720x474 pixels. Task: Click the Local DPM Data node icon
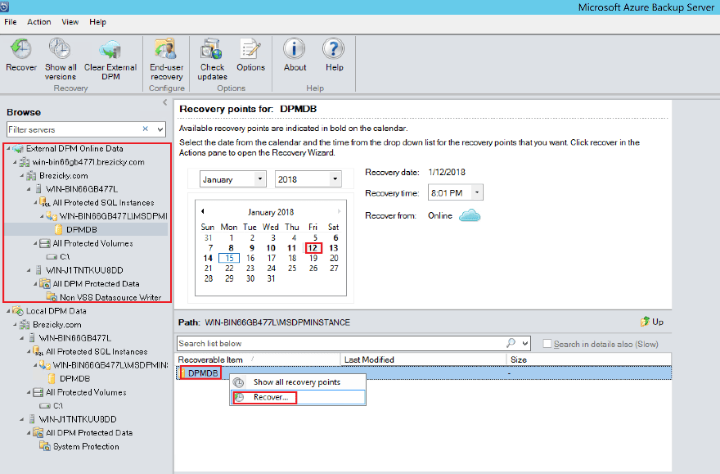pos(18,311)
